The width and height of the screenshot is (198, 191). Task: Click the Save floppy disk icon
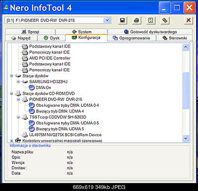[123, 20]
